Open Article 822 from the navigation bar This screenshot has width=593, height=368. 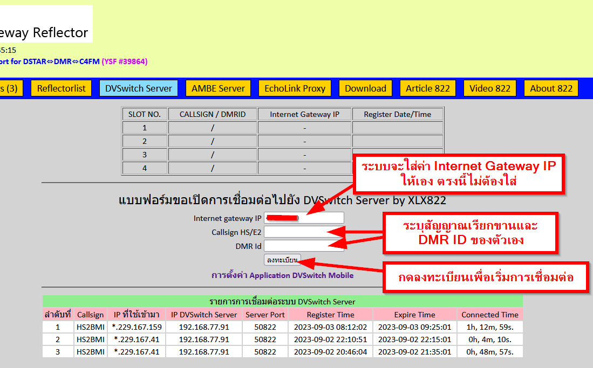click(x=427, y=88)
